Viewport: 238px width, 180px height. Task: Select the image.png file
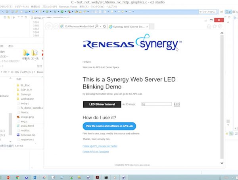(25, 117)
